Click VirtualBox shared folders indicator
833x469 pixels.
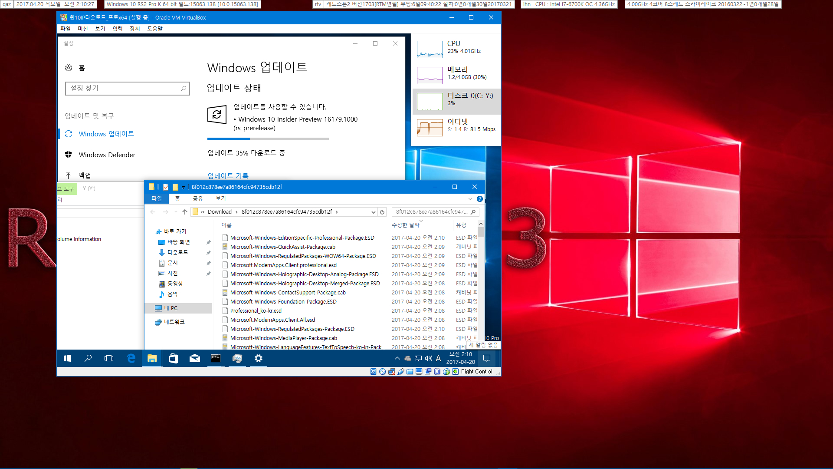click(410, 372)
